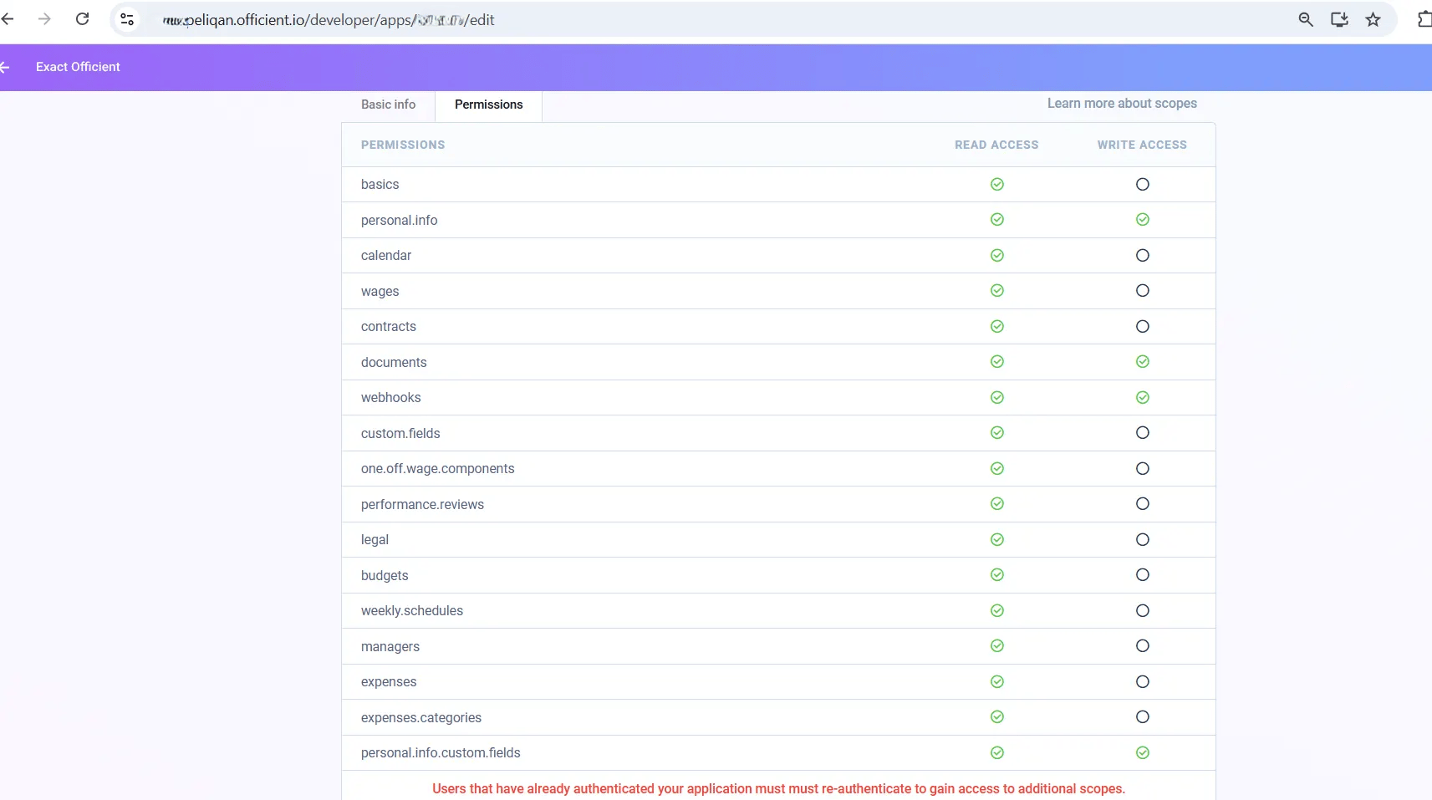Screen dimensions: 1432x800
Task: Toggle read access for personal.info
Action: coord(996,220)
